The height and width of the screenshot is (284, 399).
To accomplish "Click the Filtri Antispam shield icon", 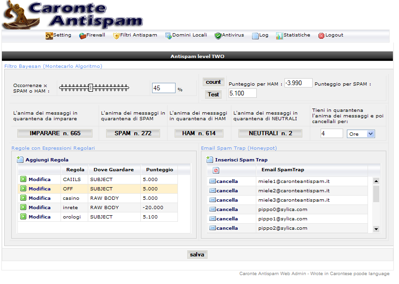I will (116, 36).
